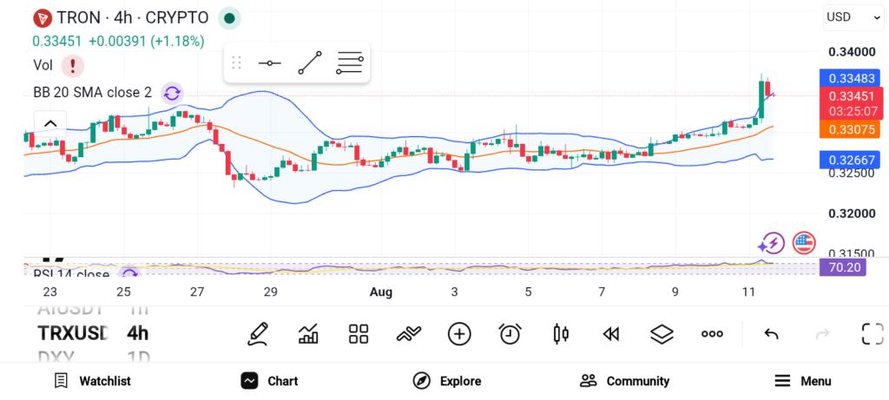Open the Watchlist tab
889x400 pixels.
(92, 381)
